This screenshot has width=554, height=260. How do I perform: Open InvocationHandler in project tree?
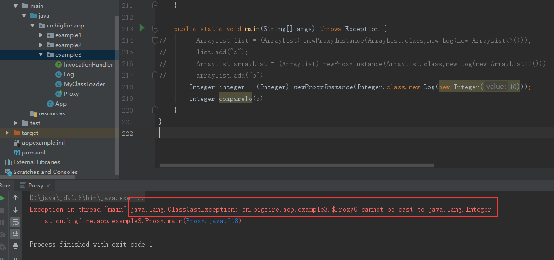point(88,65)
